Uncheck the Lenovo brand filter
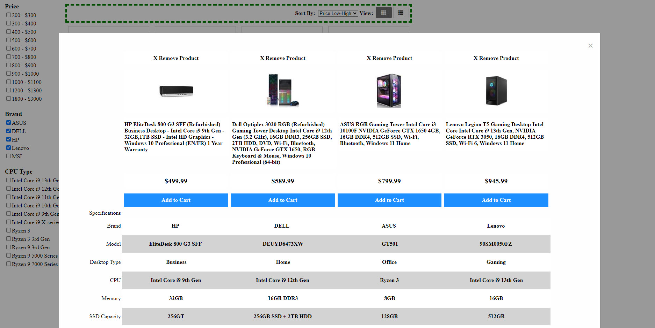Viewport: 655px width, 328px height. coord(9,148)
